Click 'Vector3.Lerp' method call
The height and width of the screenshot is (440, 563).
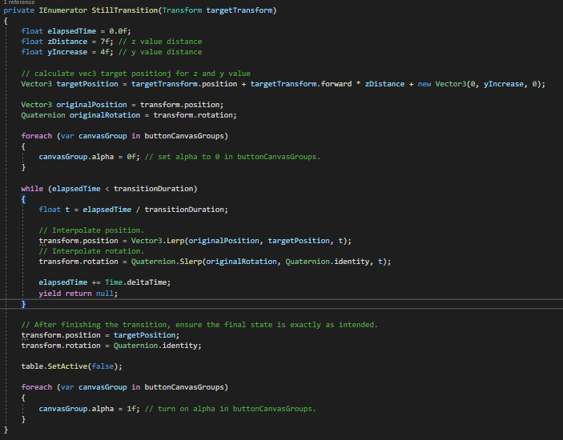click(x=158, y=241)
